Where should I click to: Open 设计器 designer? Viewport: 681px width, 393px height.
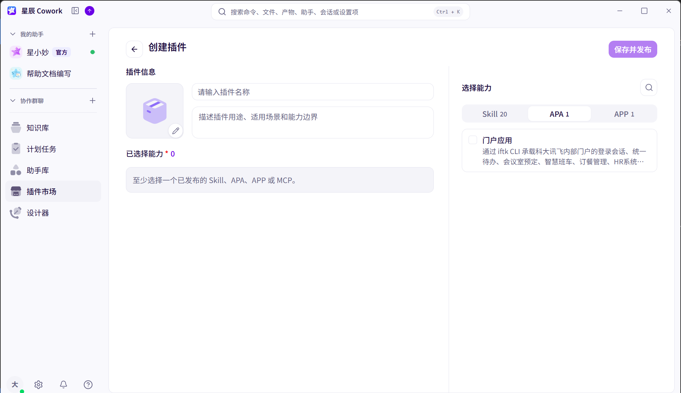pyautogui.click(x=53, y=213)
